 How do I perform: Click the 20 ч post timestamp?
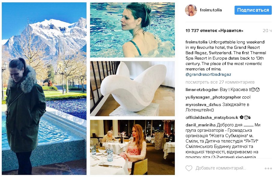click(267, 31)
